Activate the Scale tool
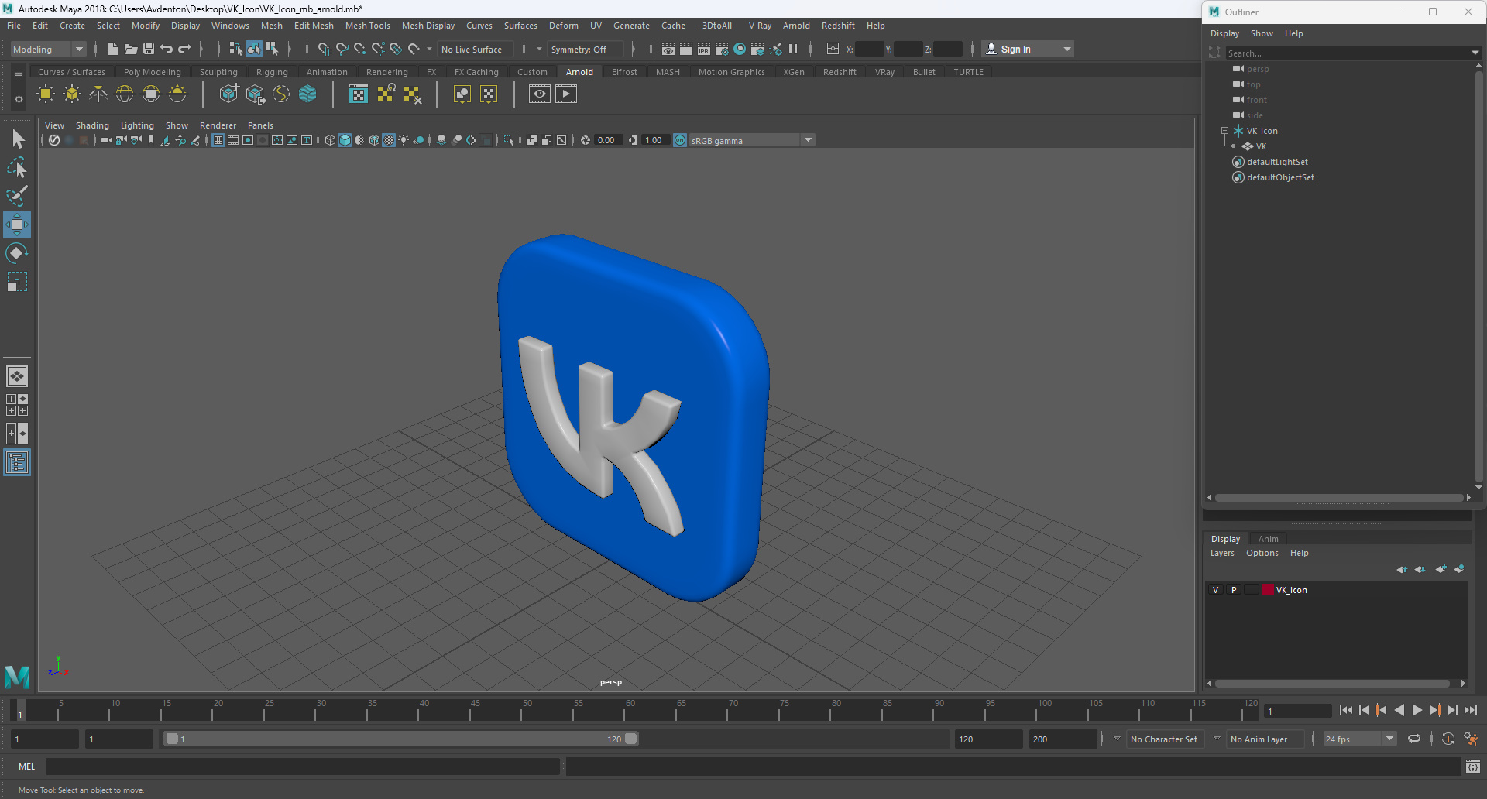 (17, 282)
